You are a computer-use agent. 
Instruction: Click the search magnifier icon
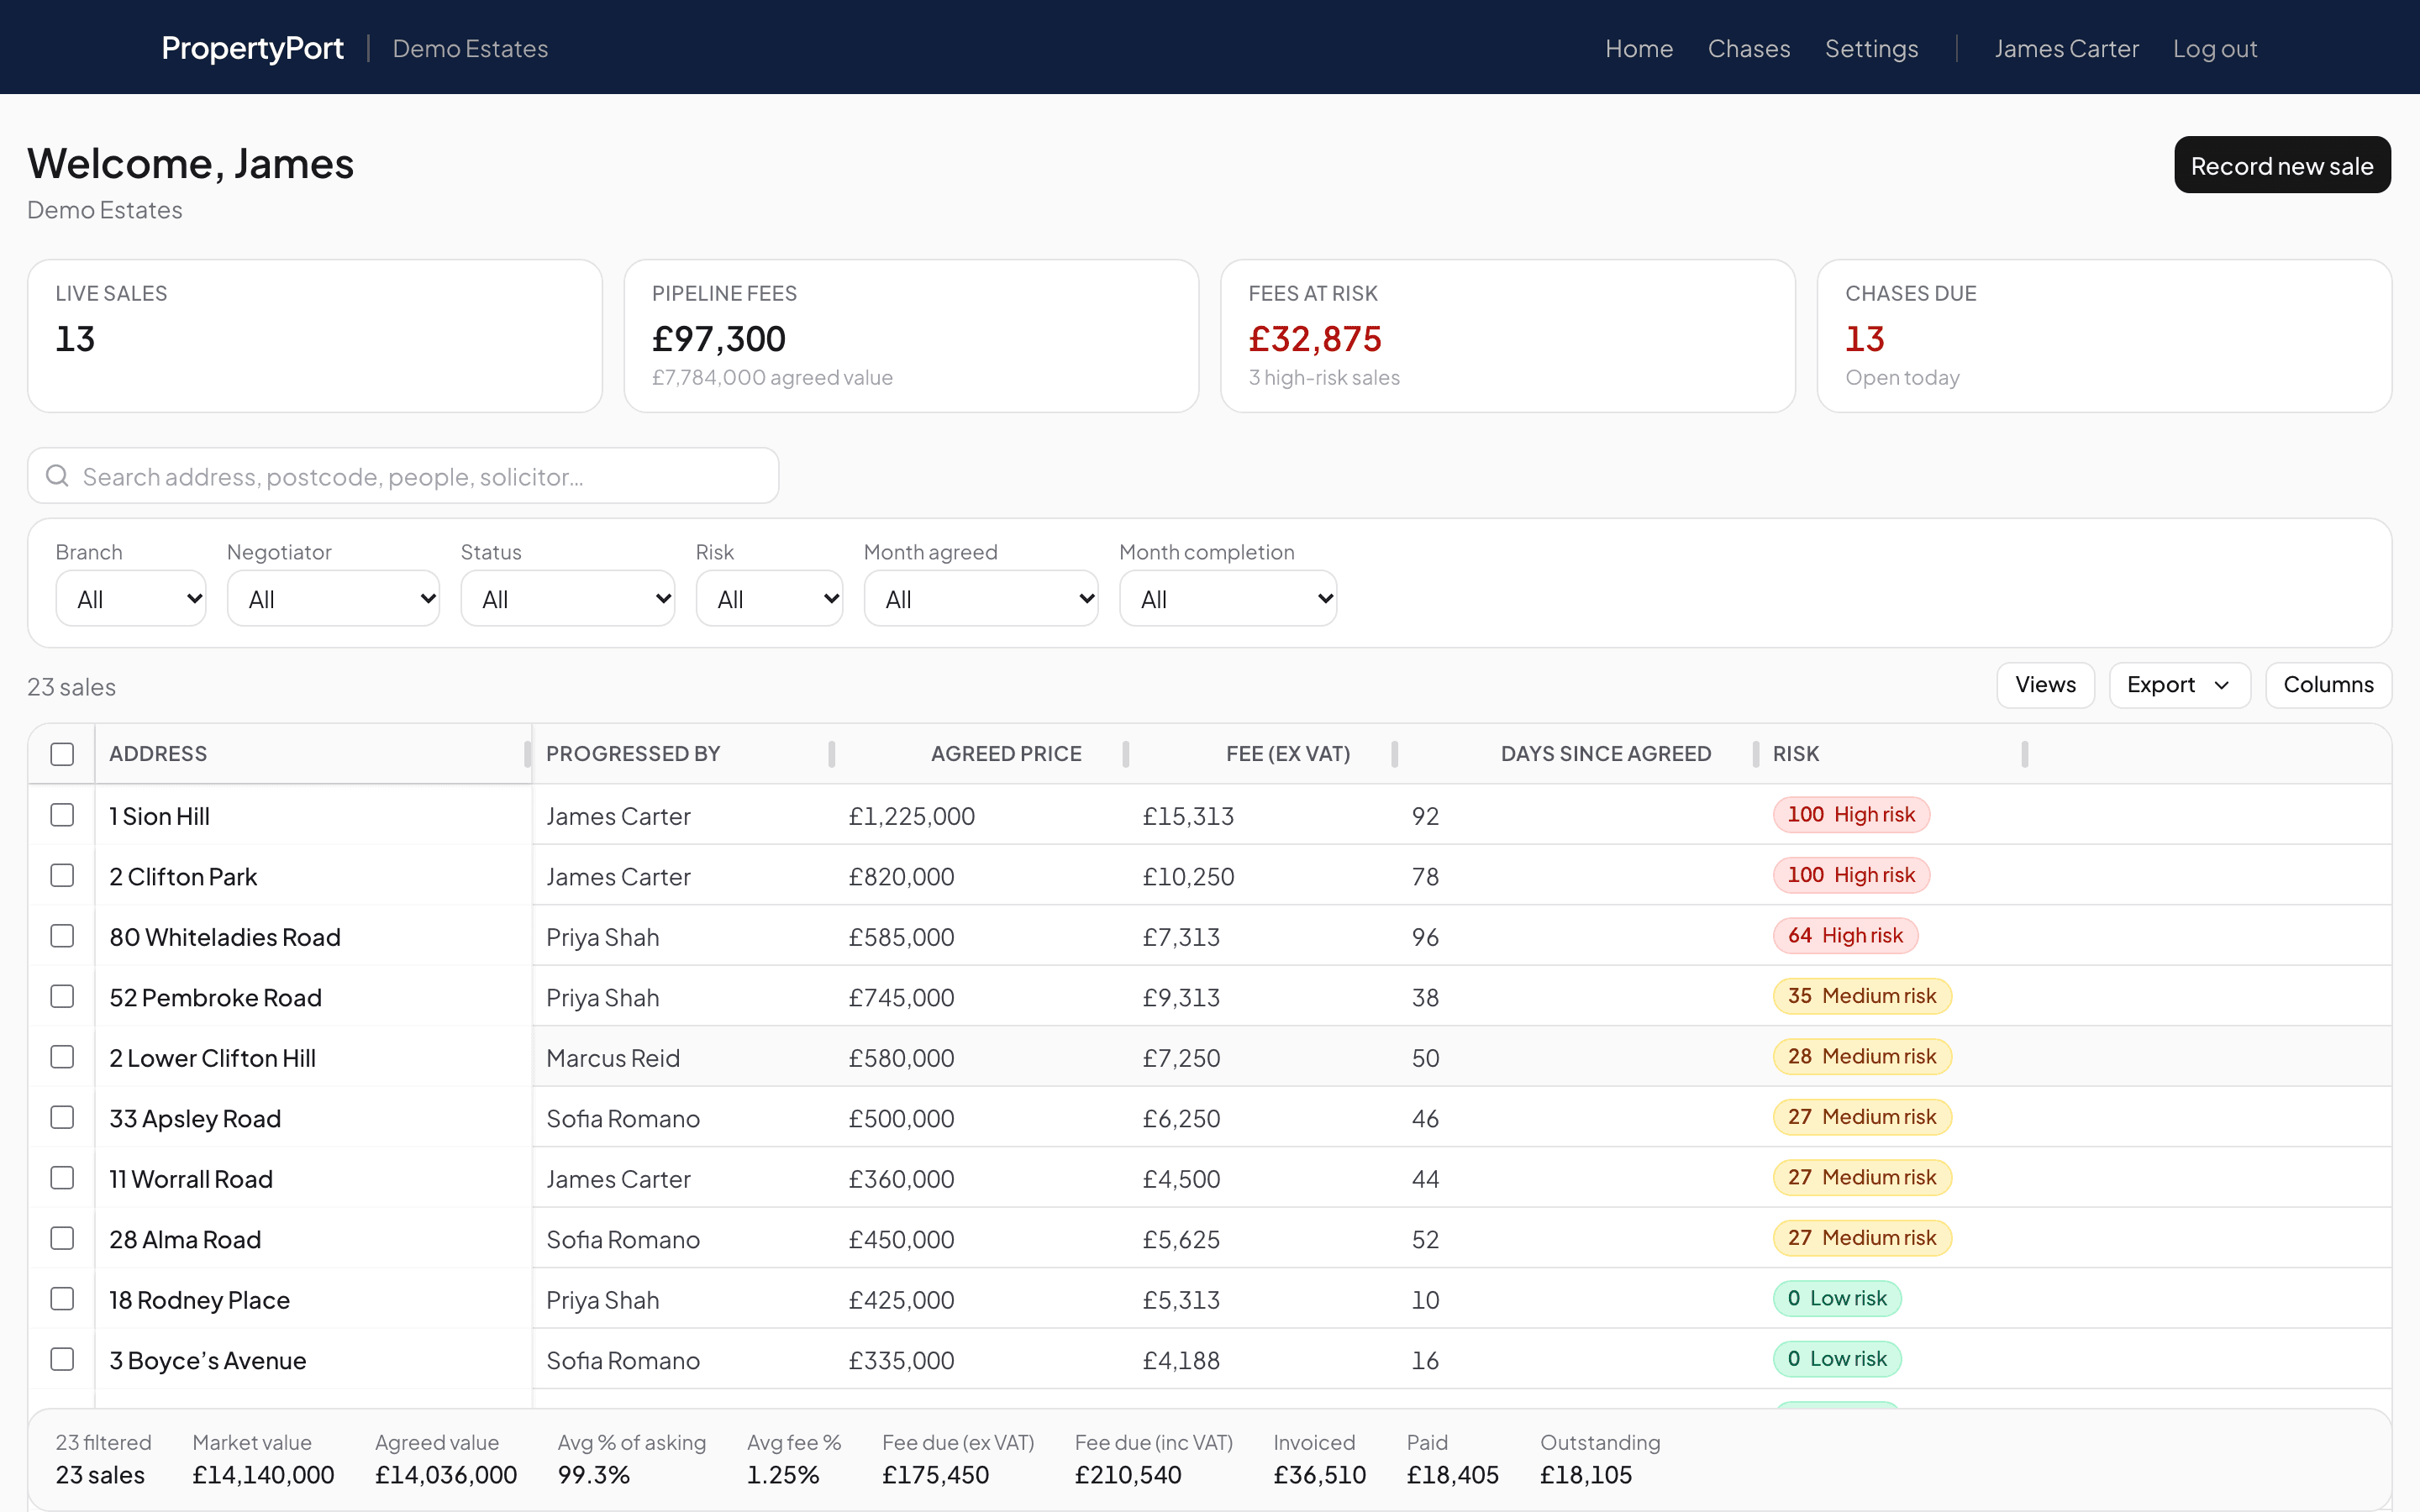pyautogui.click(x=58, y=476)
